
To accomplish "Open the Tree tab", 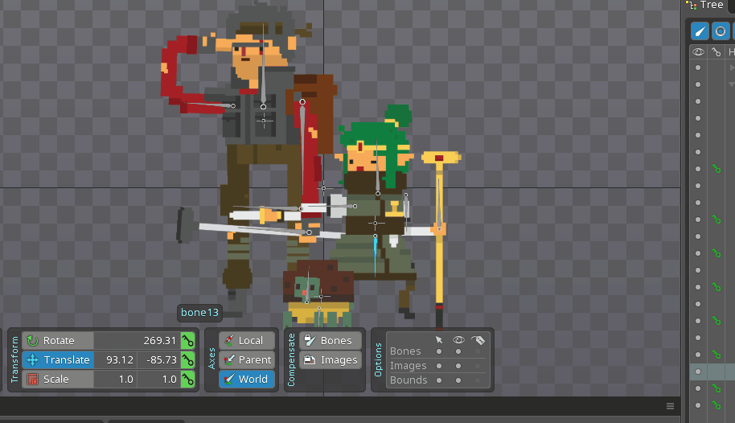I will [705, 5].
